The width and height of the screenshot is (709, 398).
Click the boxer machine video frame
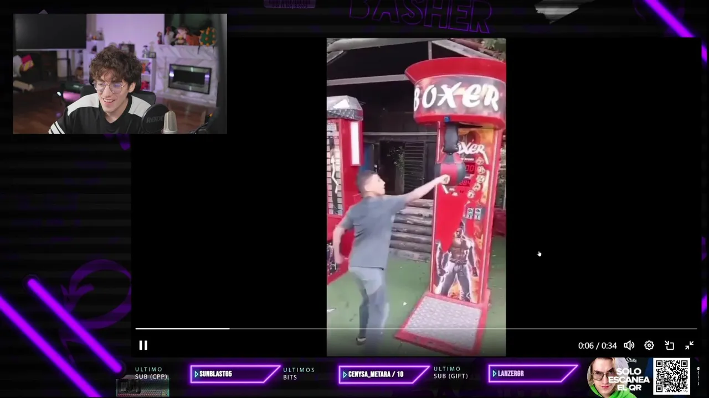point(416,197)
